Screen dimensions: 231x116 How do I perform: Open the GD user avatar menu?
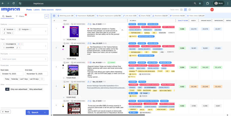pyautogui.click(x=212, y=10)
